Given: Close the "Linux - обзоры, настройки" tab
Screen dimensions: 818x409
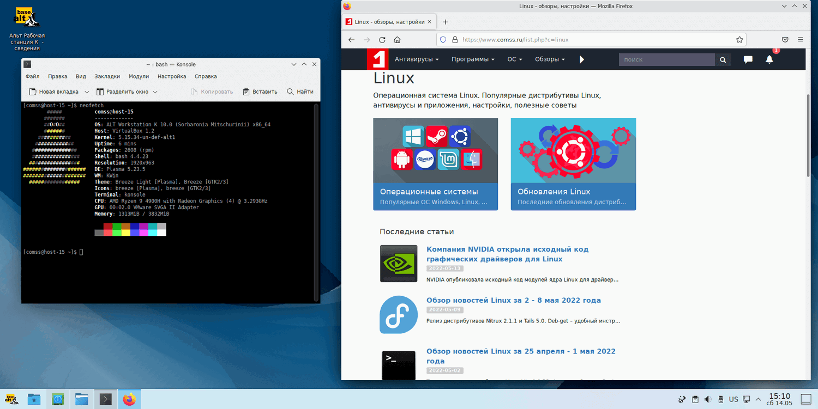Looking at the screenshot, I should click(x=430, y=22).
